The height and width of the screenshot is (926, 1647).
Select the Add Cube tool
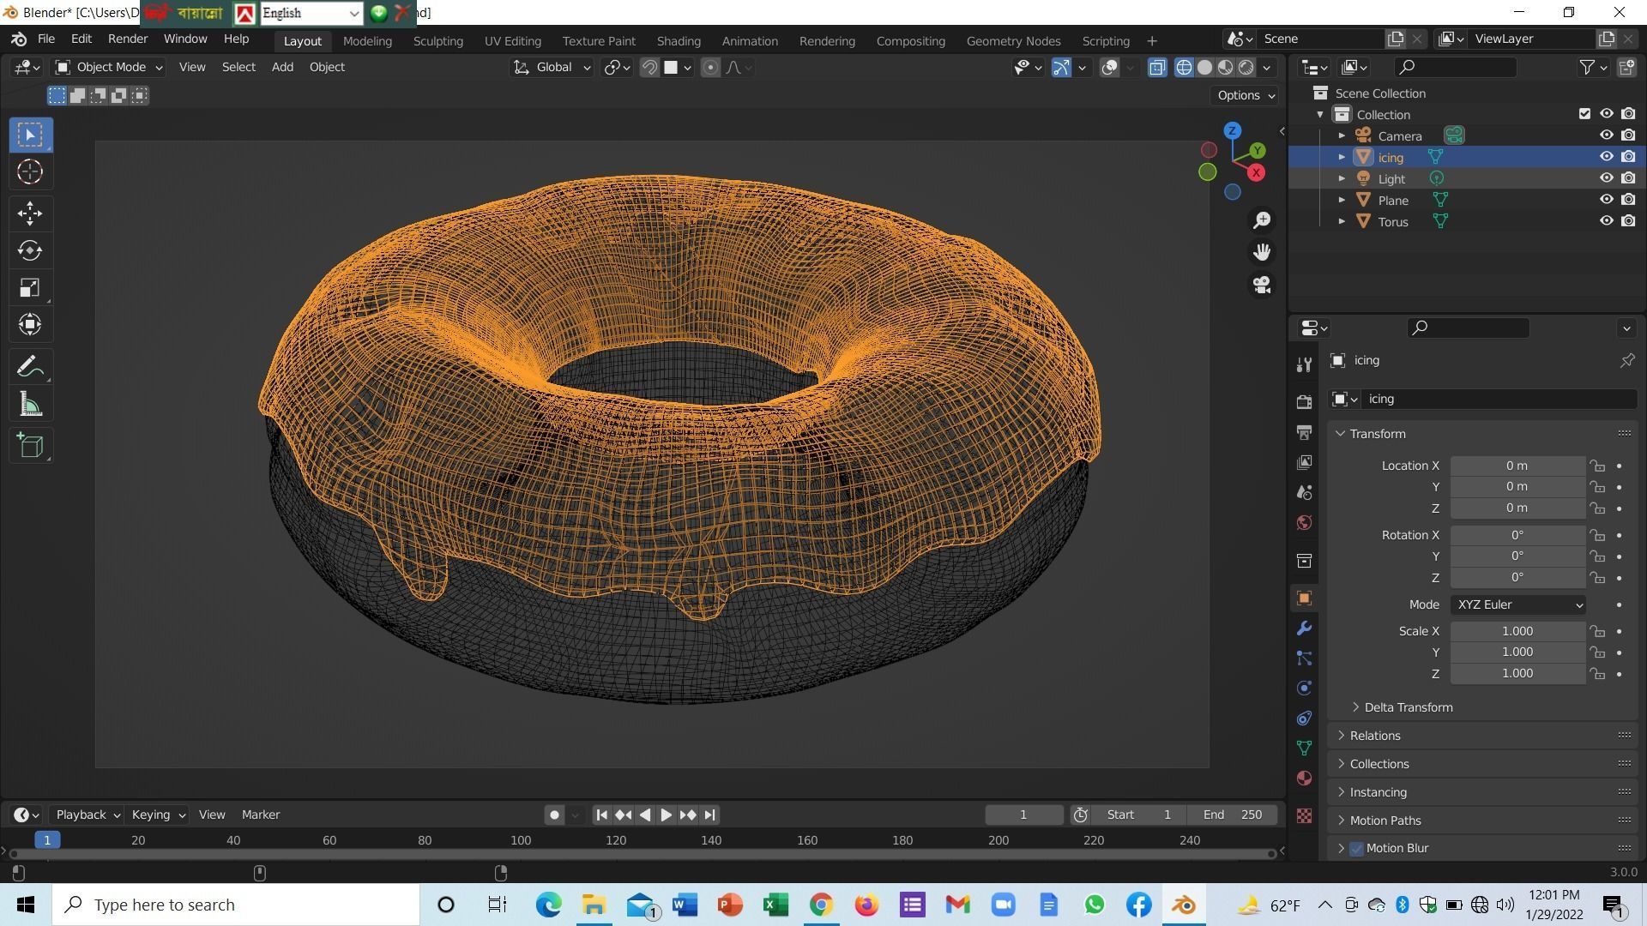click(x=30, y=446)
